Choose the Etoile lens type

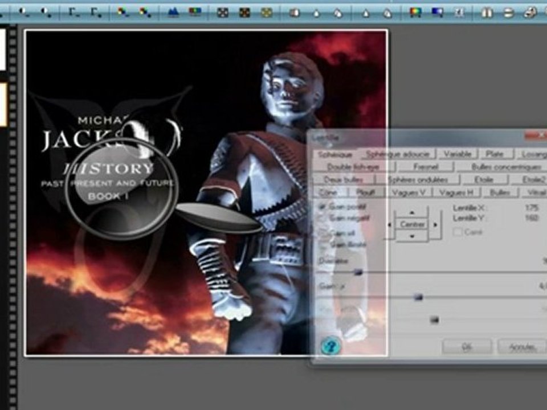click(x=484, y=180)
